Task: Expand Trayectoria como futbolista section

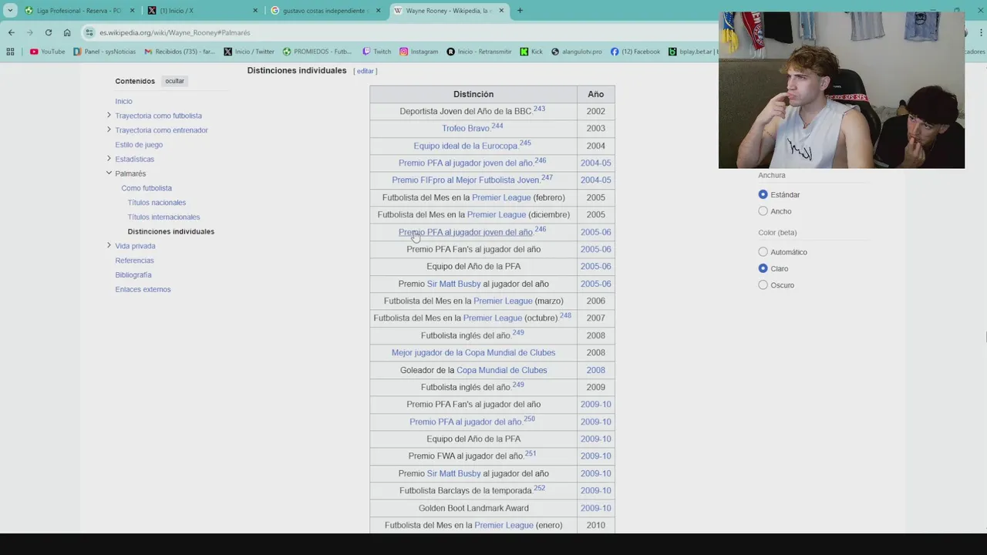Action: coord(109,116)
